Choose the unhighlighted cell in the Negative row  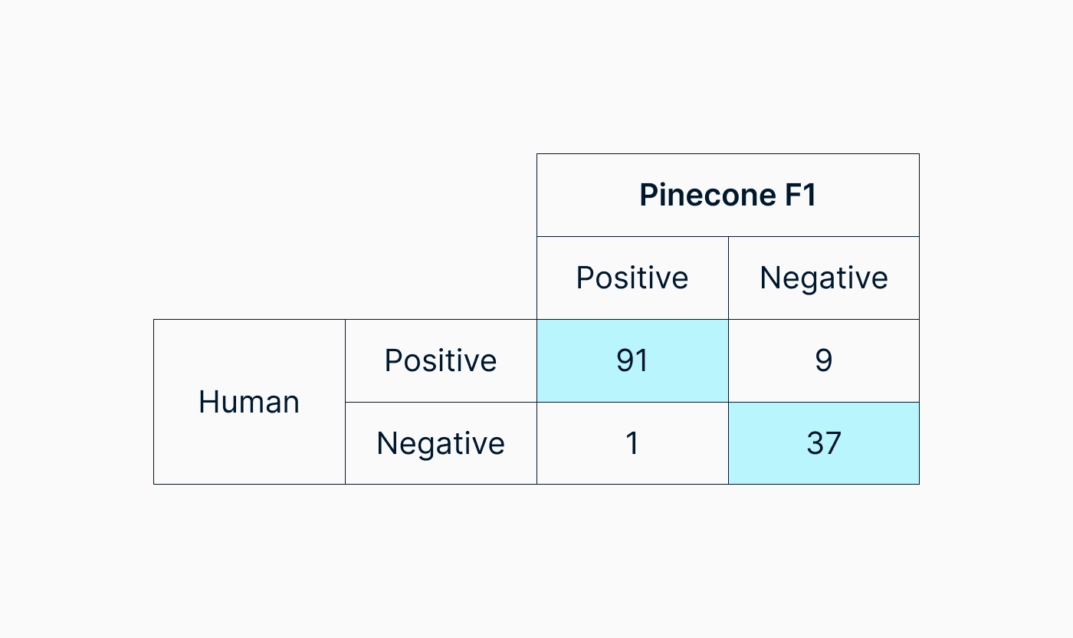(632, 443)
